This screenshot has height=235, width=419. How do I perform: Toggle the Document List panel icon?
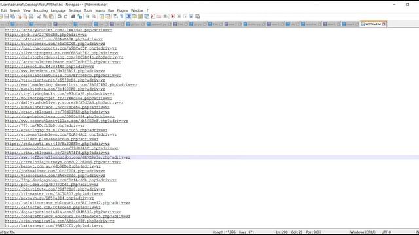click(x=147, y=16)
